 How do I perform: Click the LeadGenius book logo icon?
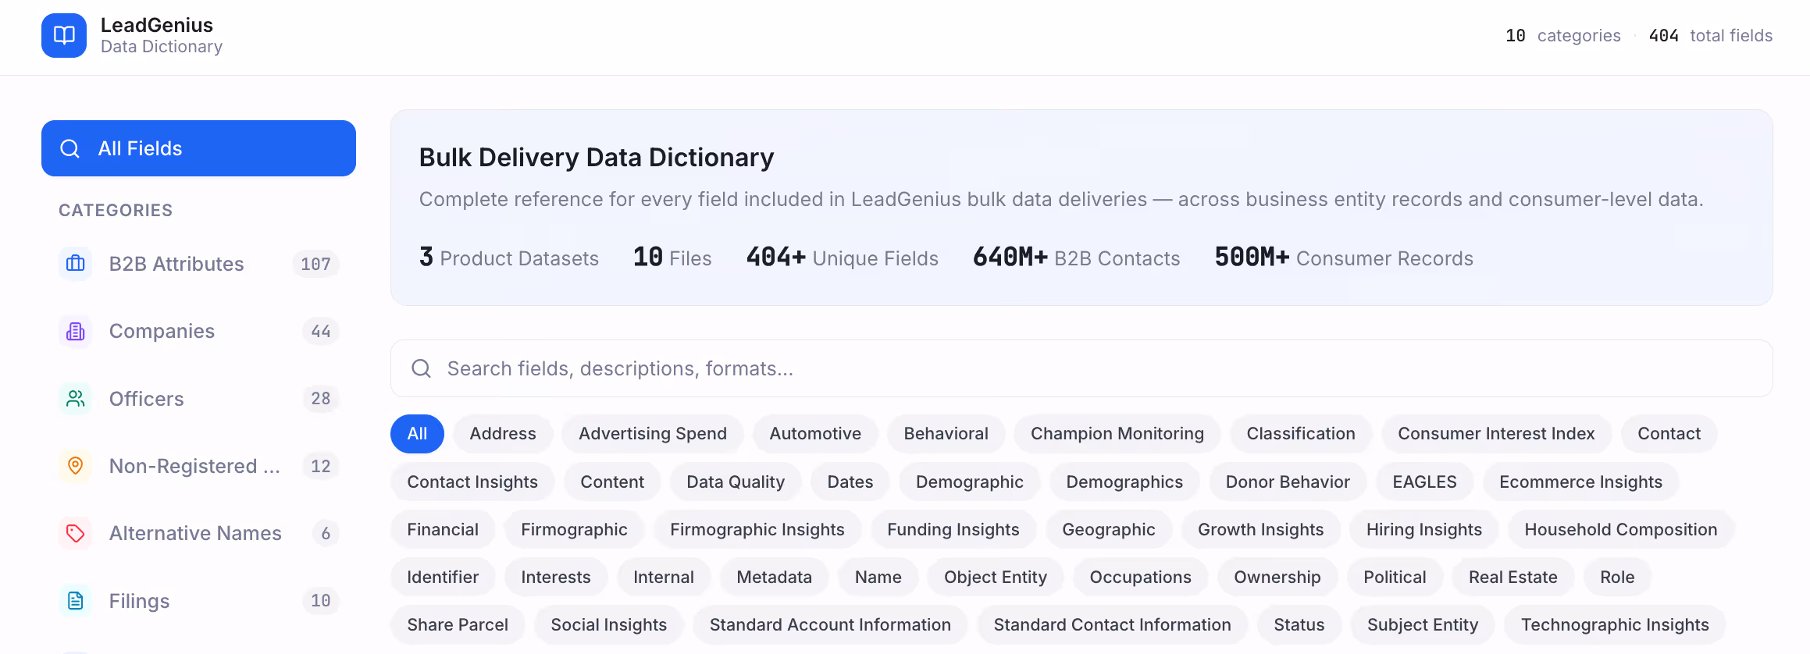(64, 35)
